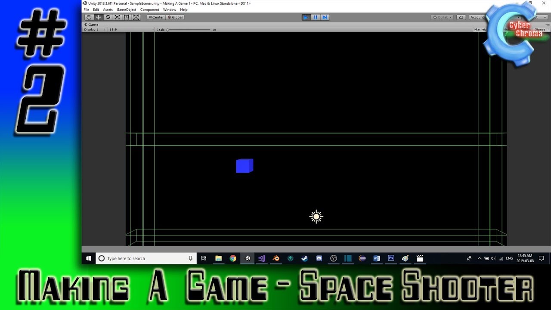The image size is (551, 310).
Task: Click the Game view Scale slider
Action: click(189, 30)
